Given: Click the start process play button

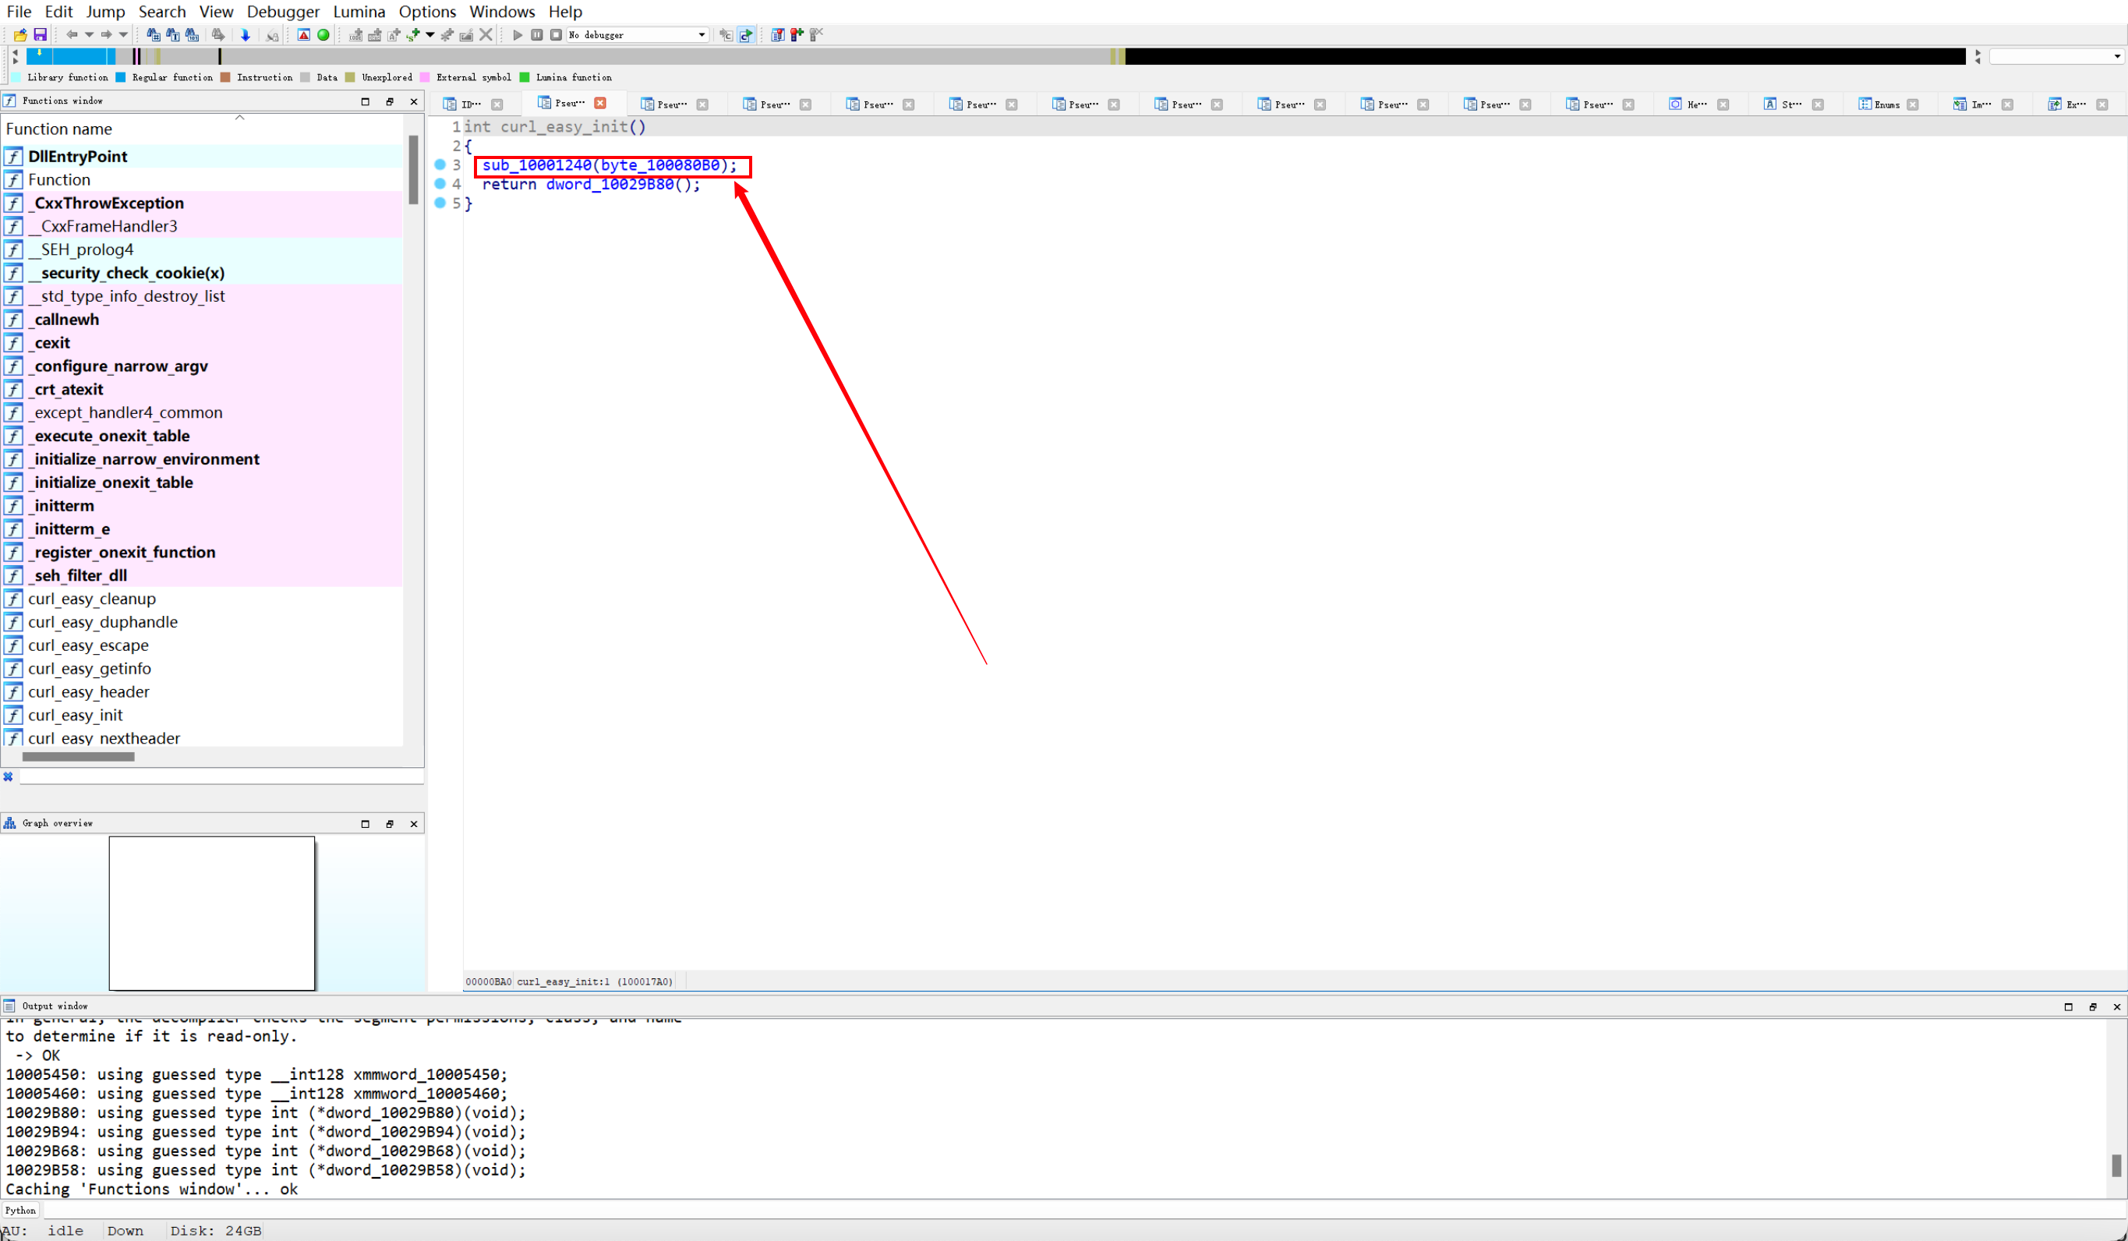Looking at the screenshot, I should tap(518, 34).
